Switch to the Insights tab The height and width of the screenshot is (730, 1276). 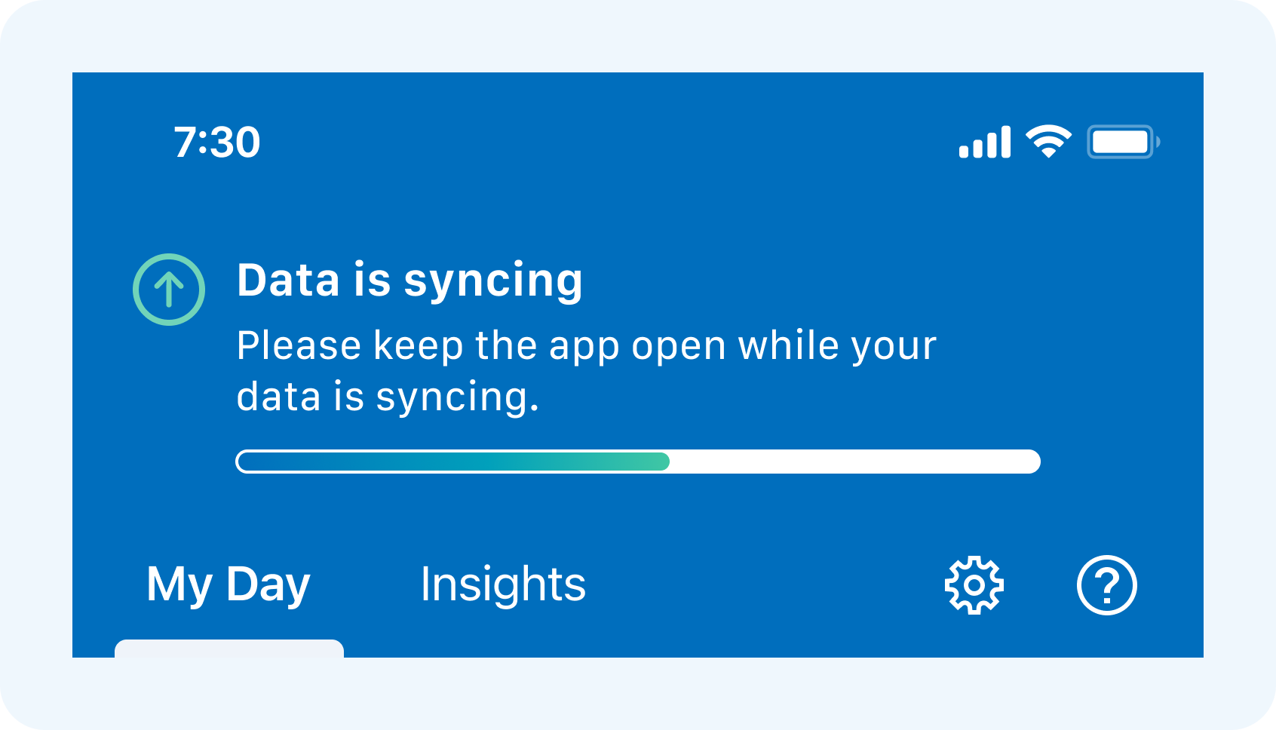coord(502,584)
